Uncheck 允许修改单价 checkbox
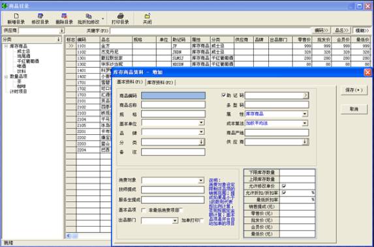The image size is (374, 247). pos(284,186)
